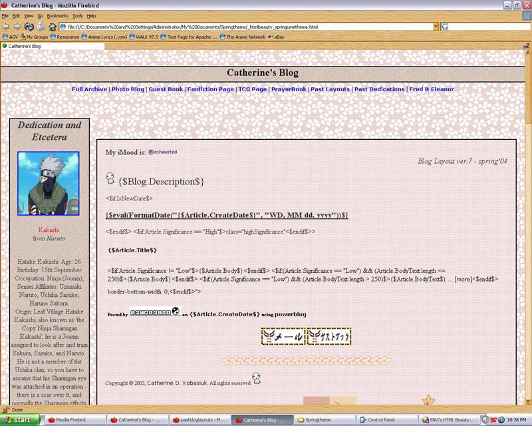
Task: Click the blue info tray icon
Action: 501,420
